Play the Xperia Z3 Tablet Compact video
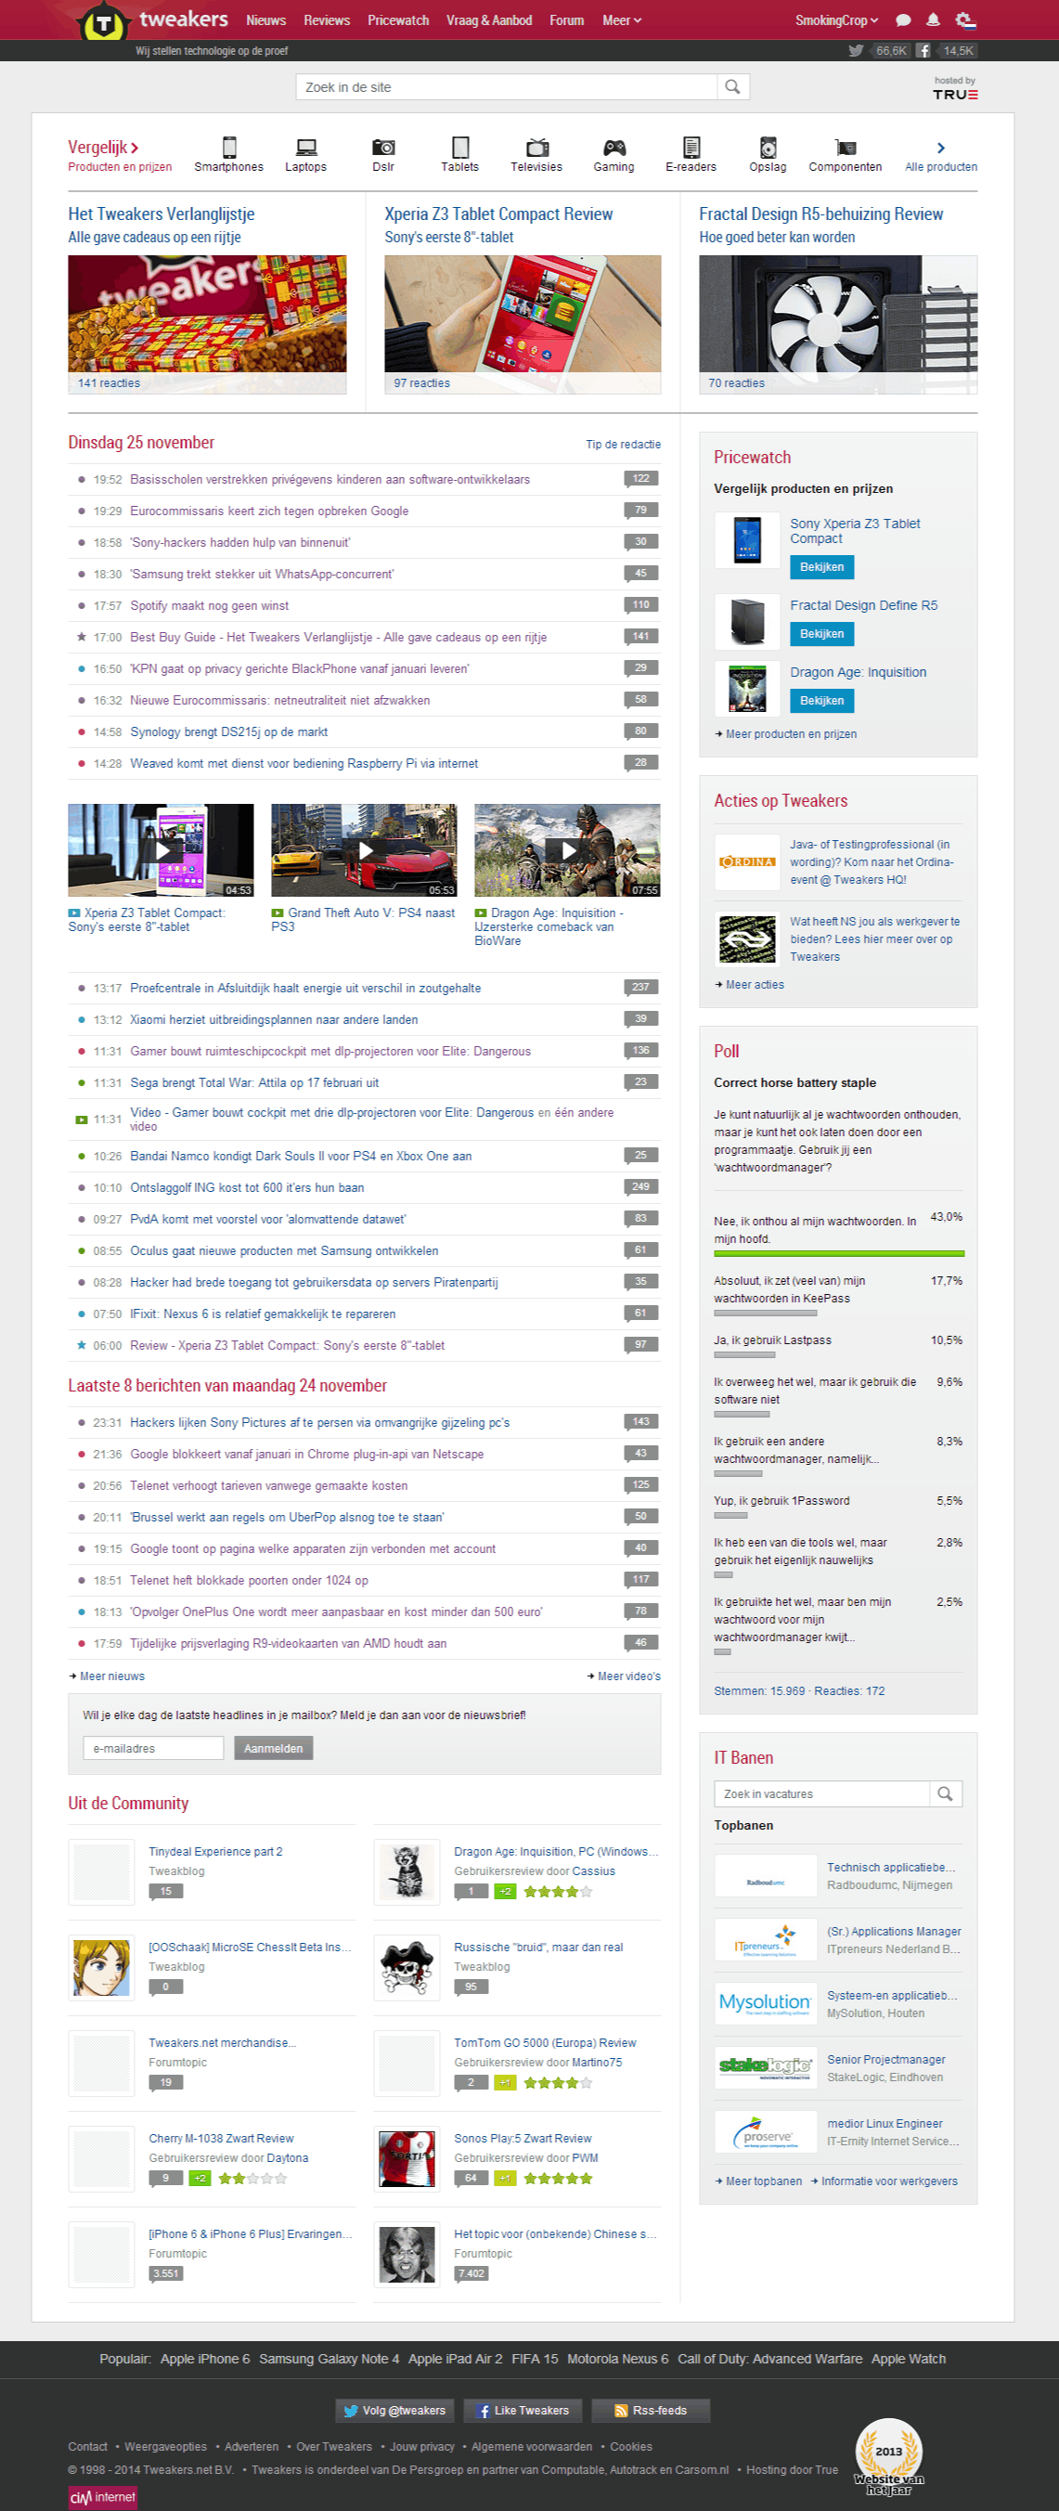1059x2511 pixels. pyautogui.click(x=161, y=850)
